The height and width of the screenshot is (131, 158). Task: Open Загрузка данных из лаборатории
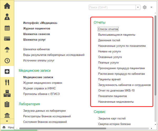pos(45,111)
